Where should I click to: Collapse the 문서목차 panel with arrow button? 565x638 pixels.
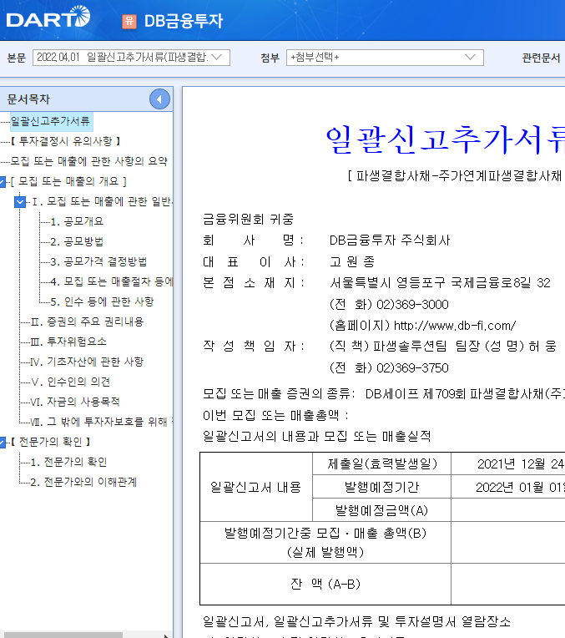click(x=159, y=99)
